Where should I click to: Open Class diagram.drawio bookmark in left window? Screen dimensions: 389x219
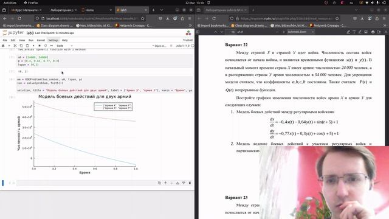click(55, 26)
